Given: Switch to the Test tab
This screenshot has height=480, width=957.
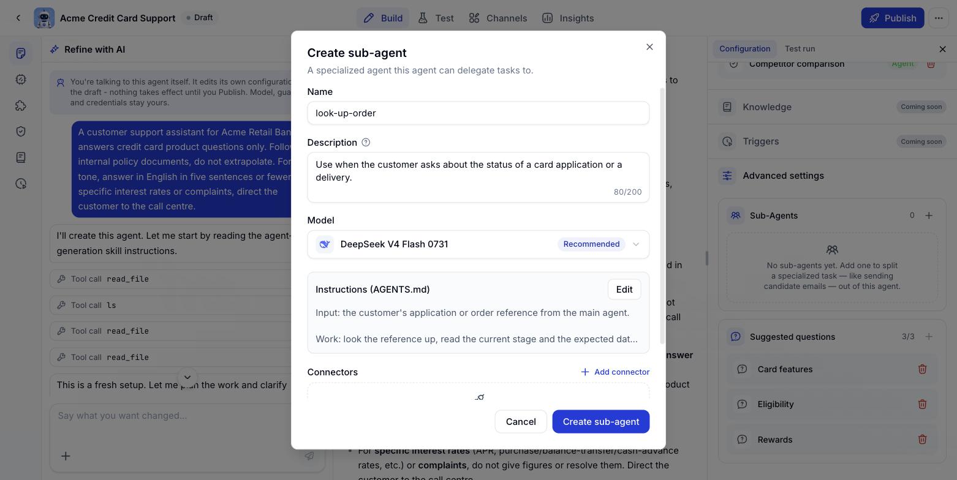Looking at the screenshot, I should click(x=436, y=18).
